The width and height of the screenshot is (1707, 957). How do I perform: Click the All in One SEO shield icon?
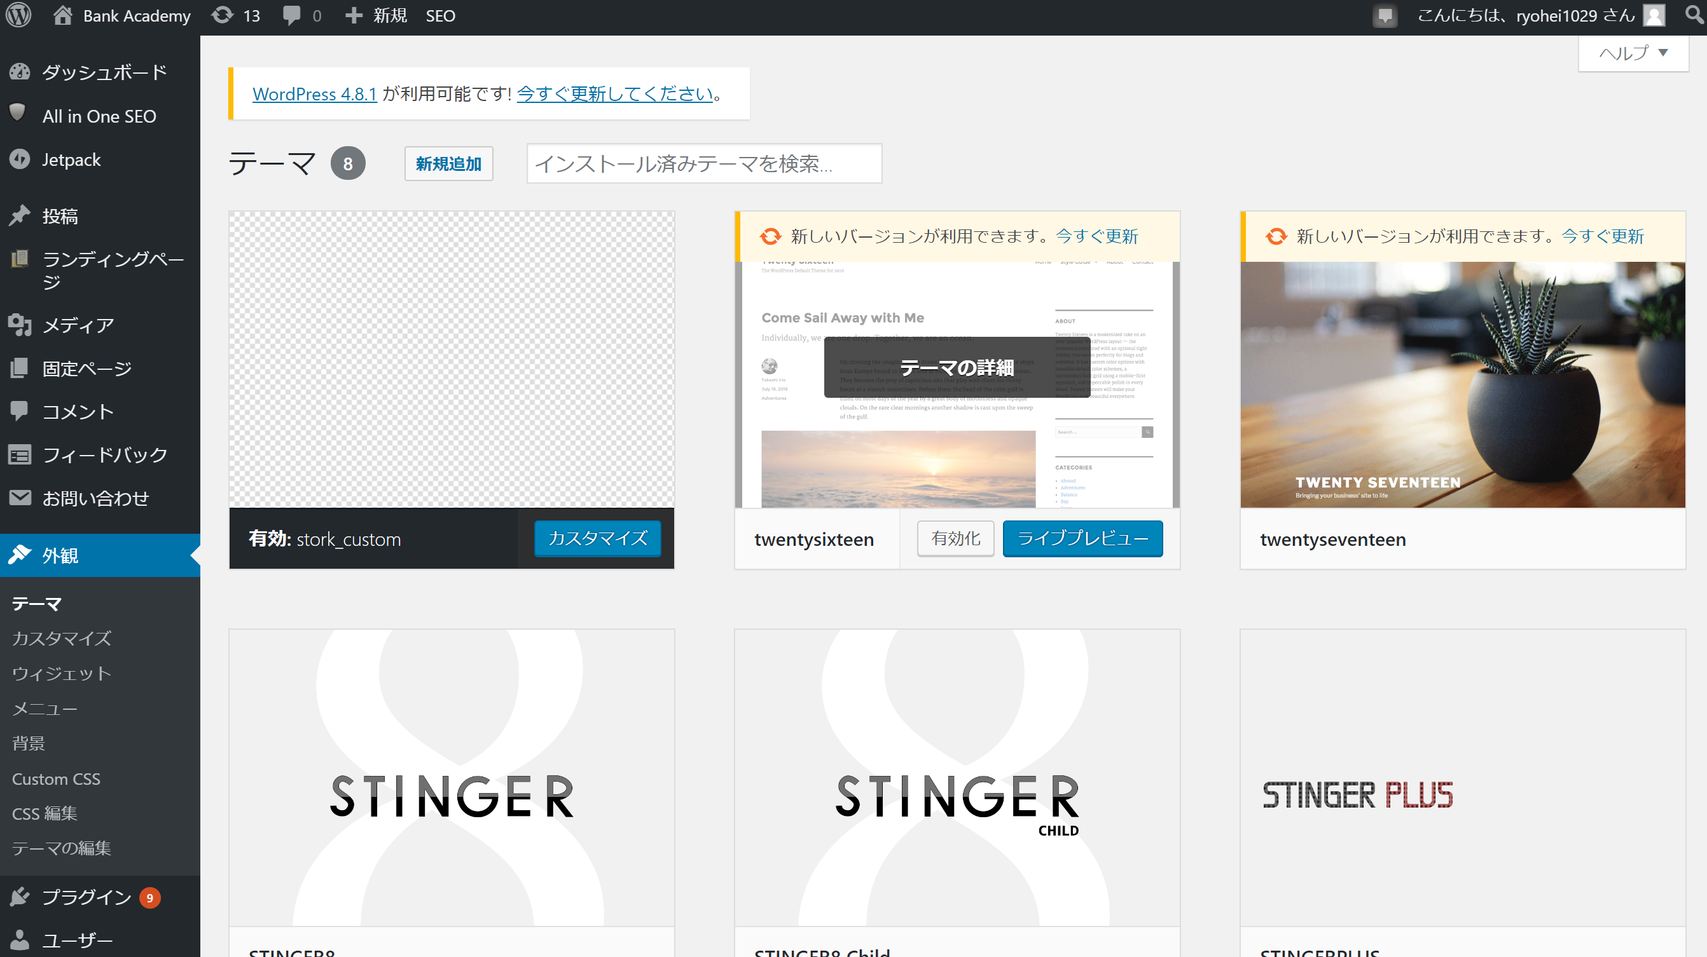[x=18, y=113]
